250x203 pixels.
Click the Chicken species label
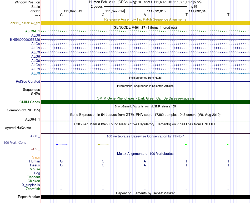pyautogui.click(x=34, y=181)
